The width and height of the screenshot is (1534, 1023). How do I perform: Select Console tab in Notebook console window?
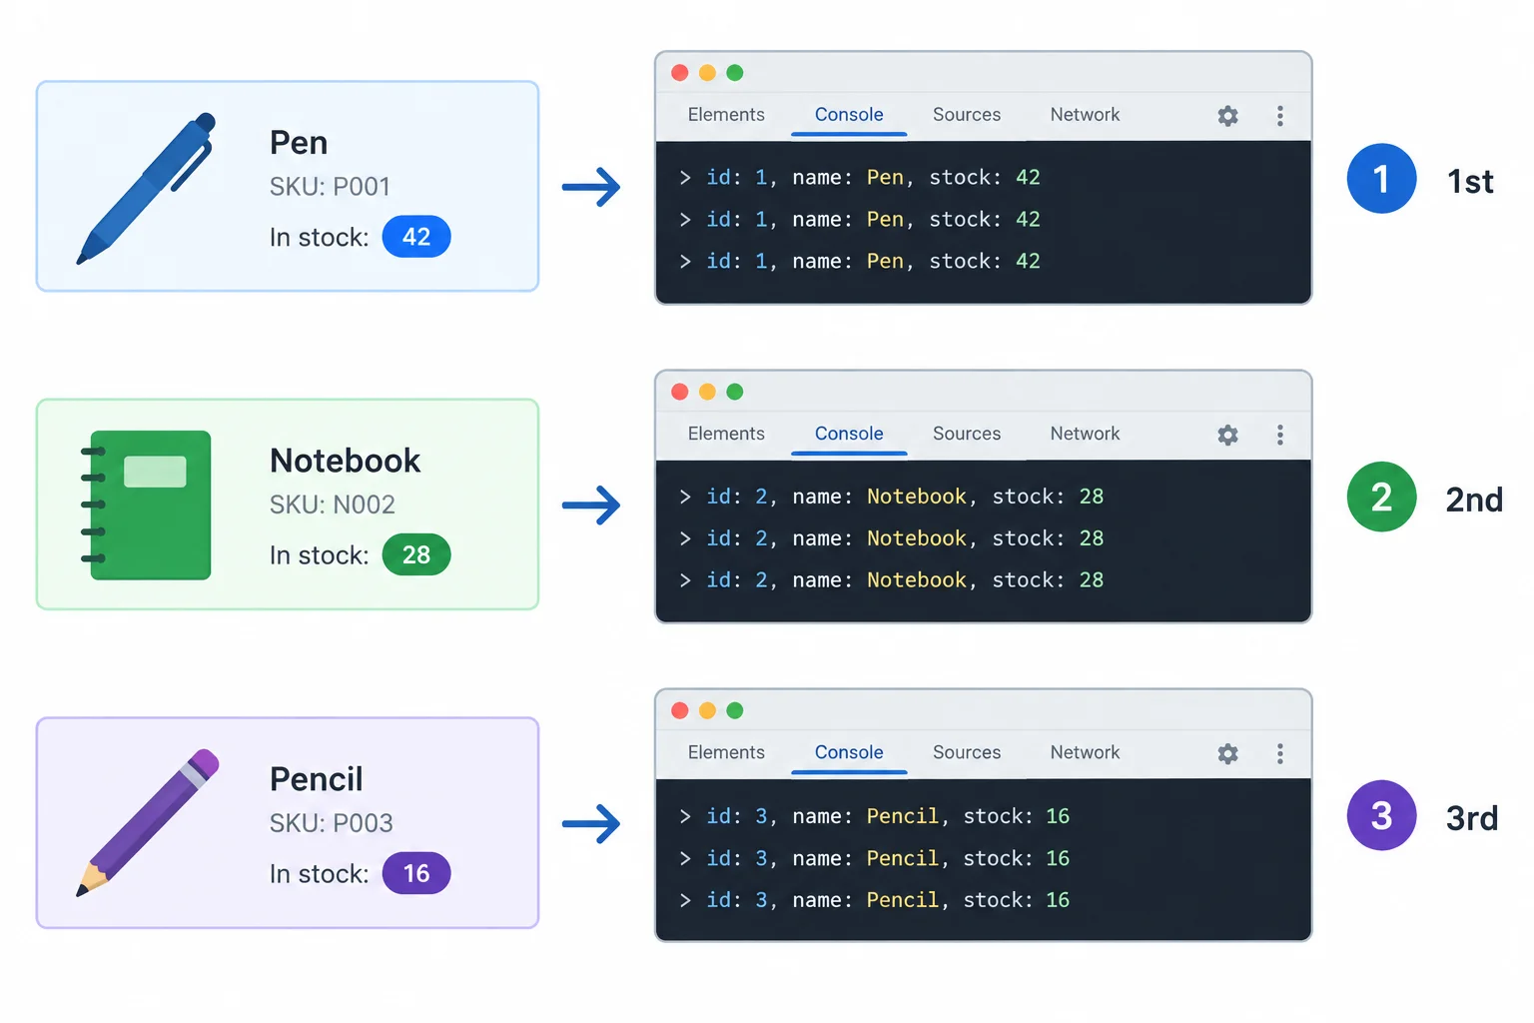[849, 434]
